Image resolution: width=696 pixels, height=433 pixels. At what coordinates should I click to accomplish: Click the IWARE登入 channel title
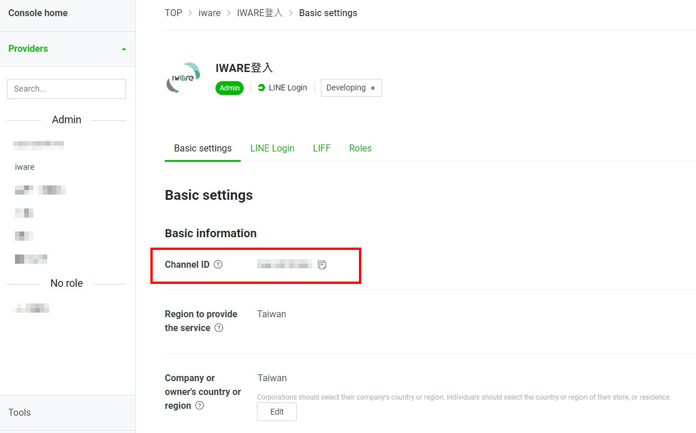(244, 67)
